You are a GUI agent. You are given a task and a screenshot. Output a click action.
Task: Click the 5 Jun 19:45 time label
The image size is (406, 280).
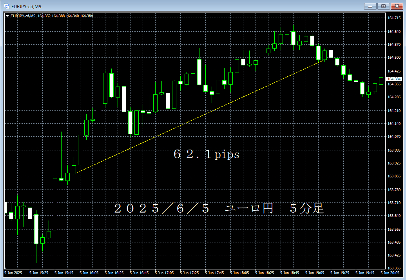pyautogui.click(x=365, y=273)
